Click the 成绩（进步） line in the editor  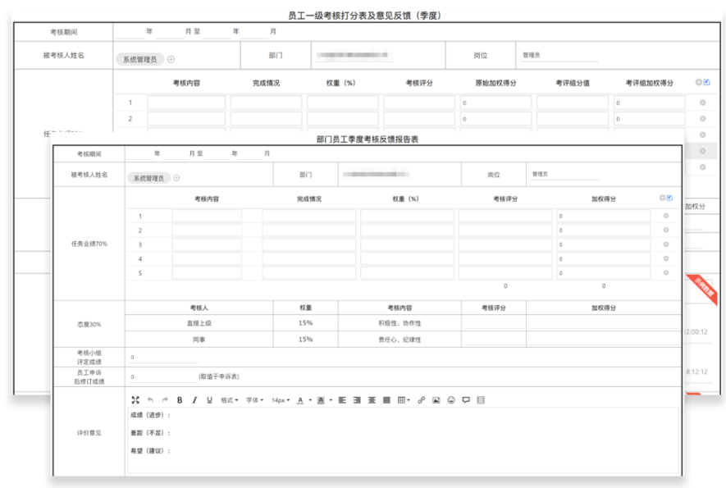150,415
